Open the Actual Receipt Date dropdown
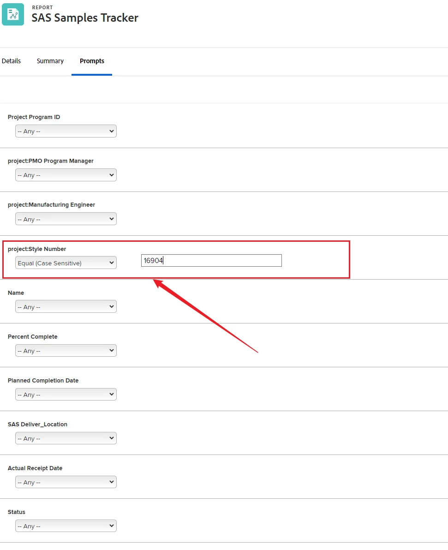The image size is (448, 550). click(66, 482)
